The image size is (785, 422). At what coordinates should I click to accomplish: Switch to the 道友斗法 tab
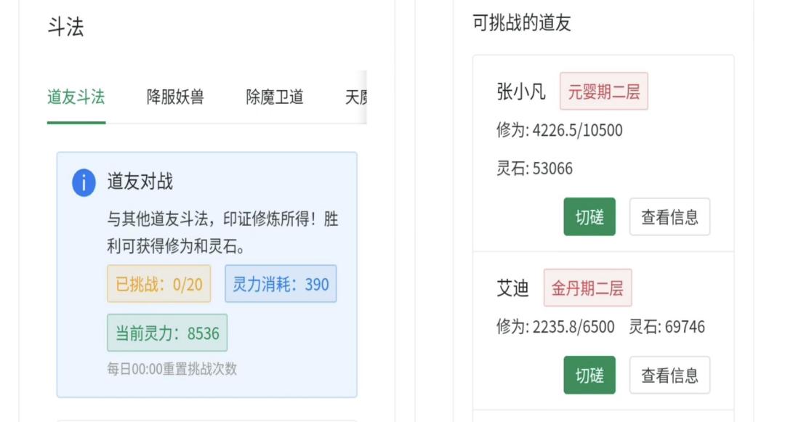76,97
